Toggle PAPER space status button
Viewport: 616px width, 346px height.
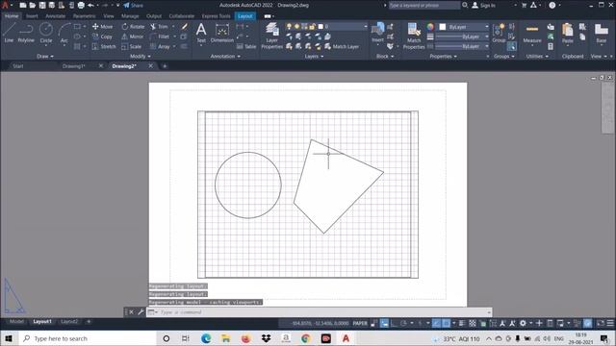pos(360,323)
